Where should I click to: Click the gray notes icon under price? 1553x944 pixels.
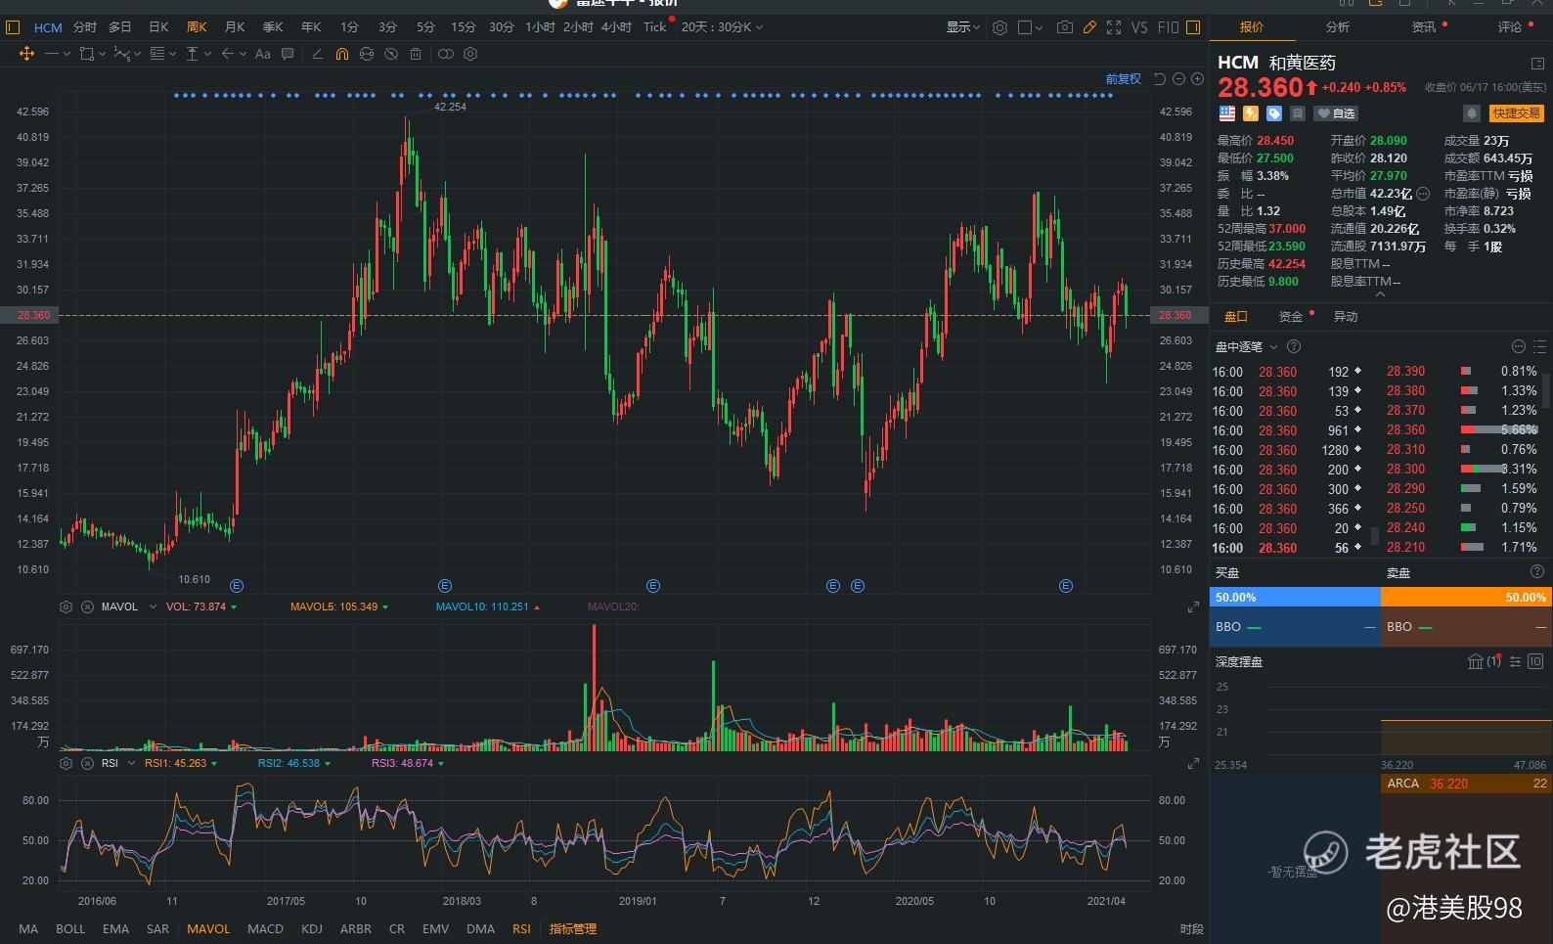point(1298,113)
